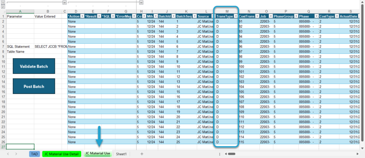
Task: Select column Q header
Action: click(309, 11)
